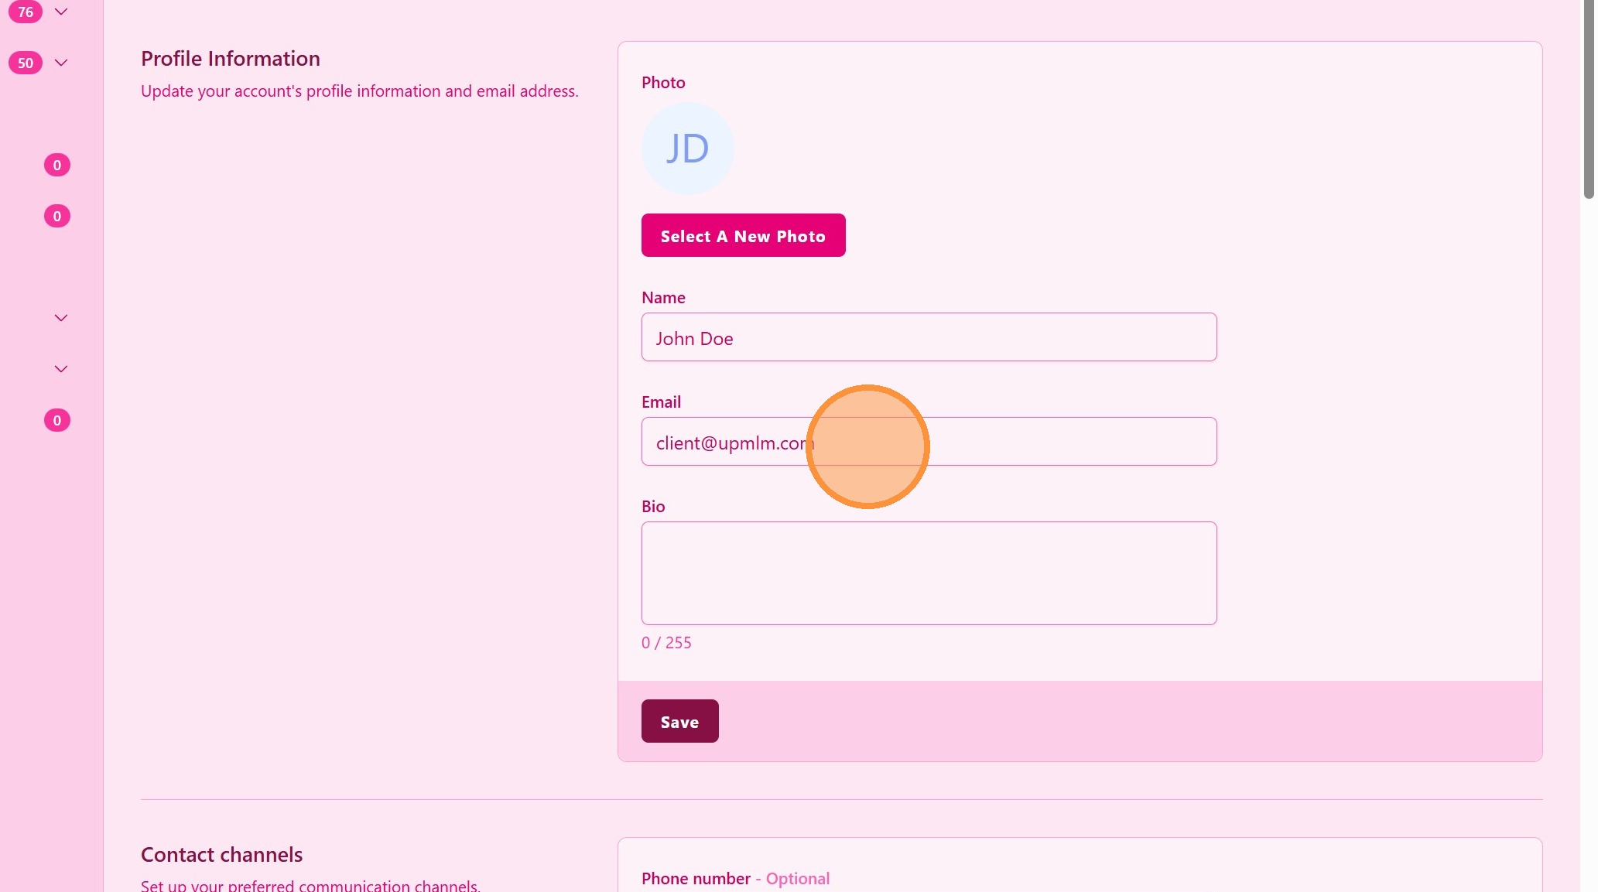
Task: Click the page's vertical scrollbar thumb
Action: coord(1588,101)
